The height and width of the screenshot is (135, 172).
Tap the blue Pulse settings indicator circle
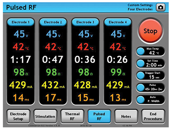(x=140, y=88)
